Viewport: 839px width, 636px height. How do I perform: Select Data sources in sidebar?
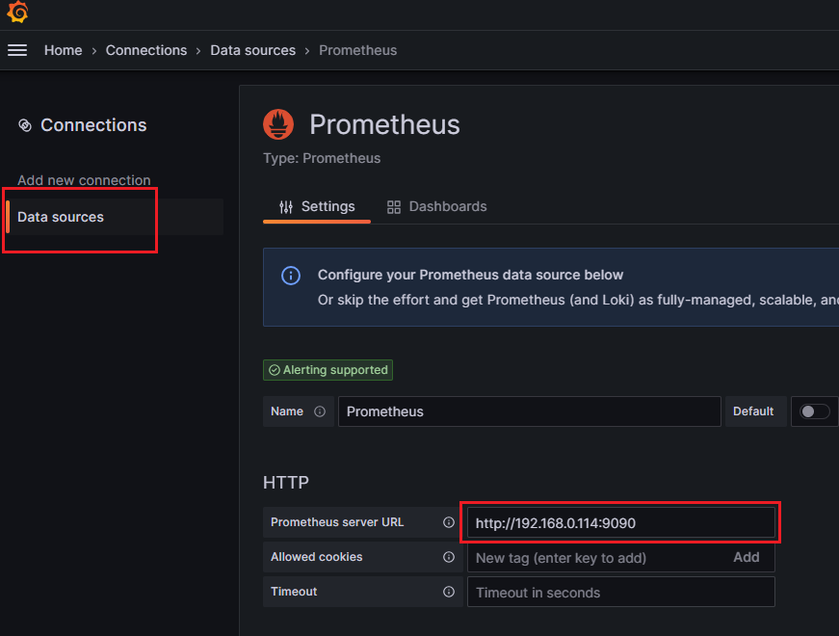[61, 217]
